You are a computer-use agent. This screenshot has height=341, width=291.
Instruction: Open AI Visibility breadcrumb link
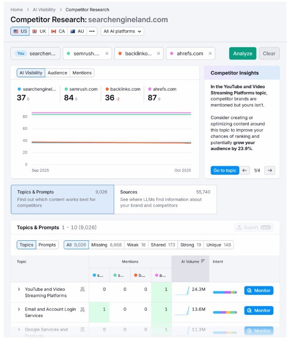(x=44, y=9)
